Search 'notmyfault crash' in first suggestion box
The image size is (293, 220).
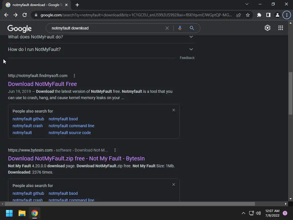pyautogui.click(x=27, y=126)
